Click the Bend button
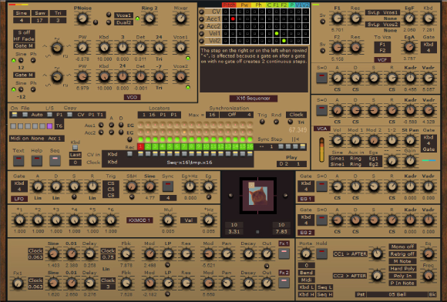The height and width of the screenshot is (302, 447). coord(306,273)
